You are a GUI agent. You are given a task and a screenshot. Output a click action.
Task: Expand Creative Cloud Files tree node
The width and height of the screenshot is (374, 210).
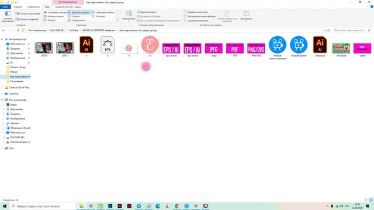pos(2,87)
